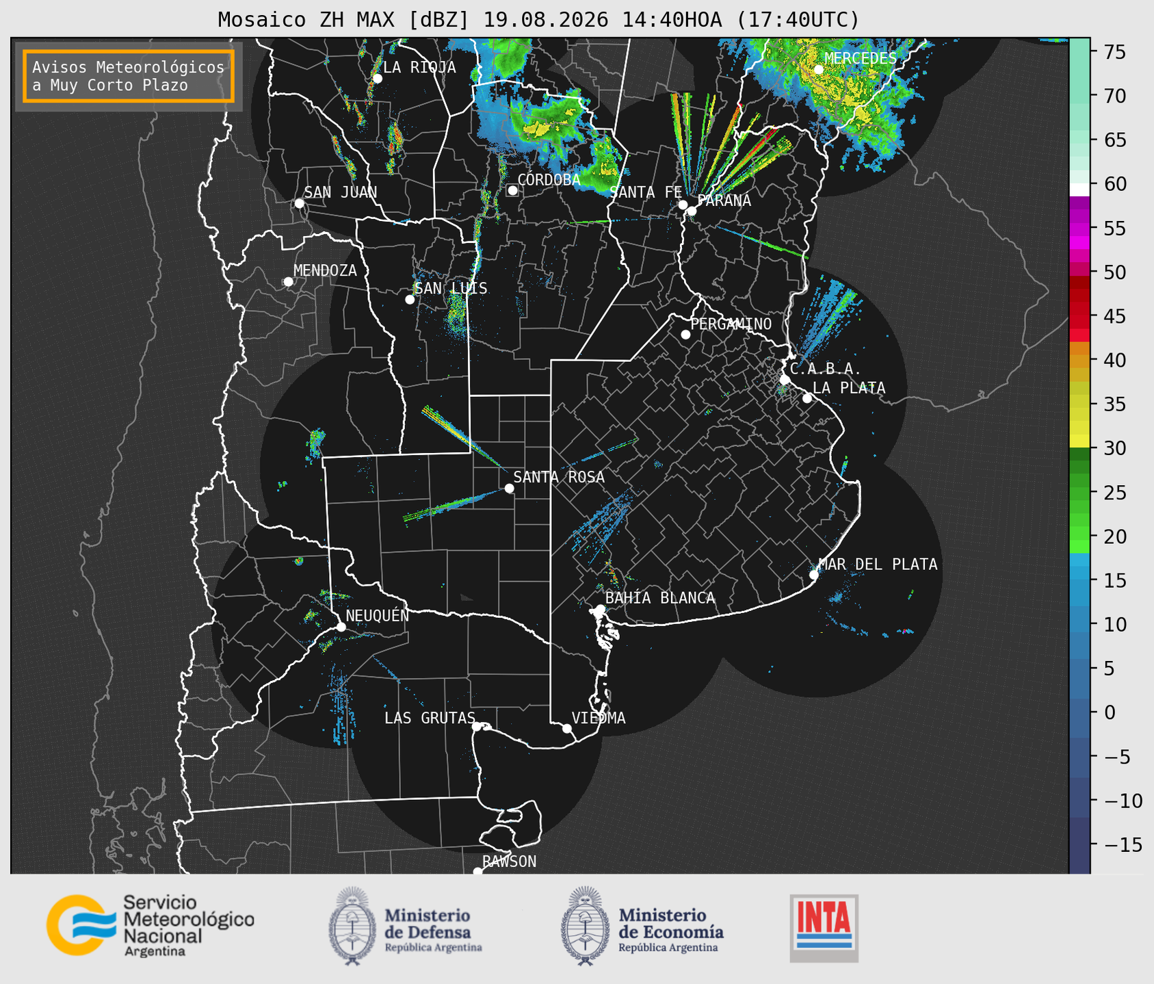
Task: Pick the yellow 30 dBZ color on scale
Action: pos(1079,443)
